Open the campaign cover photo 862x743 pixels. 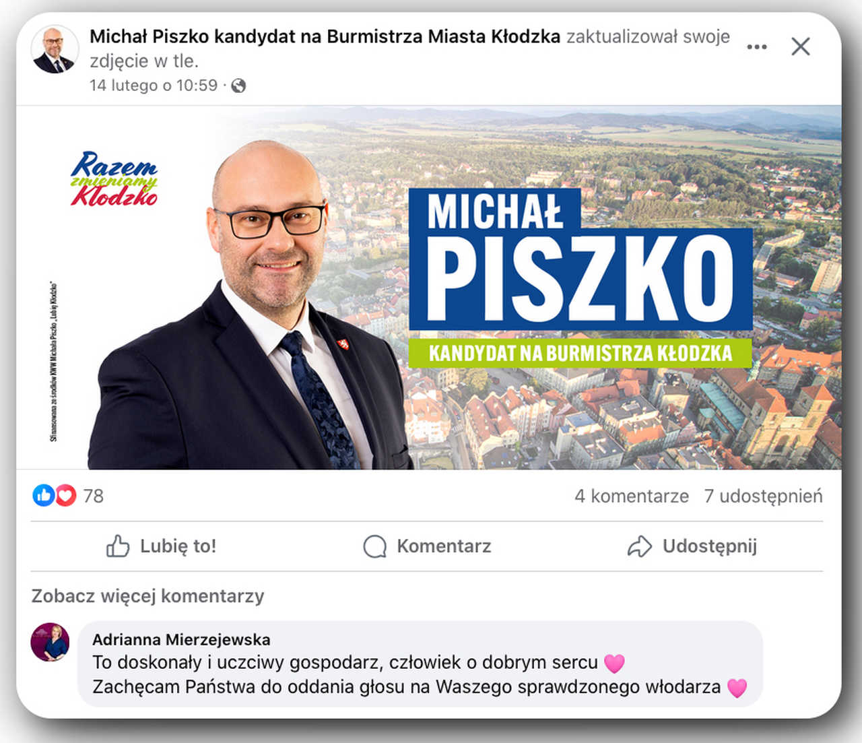point(429,288)
